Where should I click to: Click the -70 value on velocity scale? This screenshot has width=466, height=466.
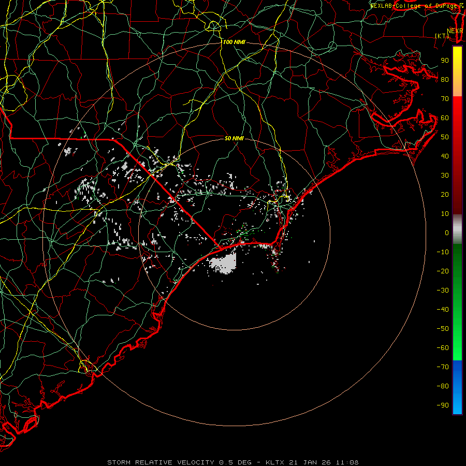coord(443,367)
